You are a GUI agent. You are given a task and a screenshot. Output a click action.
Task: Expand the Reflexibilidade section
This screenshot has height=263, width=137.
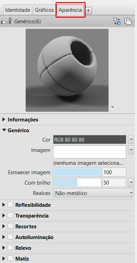[4, 205]
